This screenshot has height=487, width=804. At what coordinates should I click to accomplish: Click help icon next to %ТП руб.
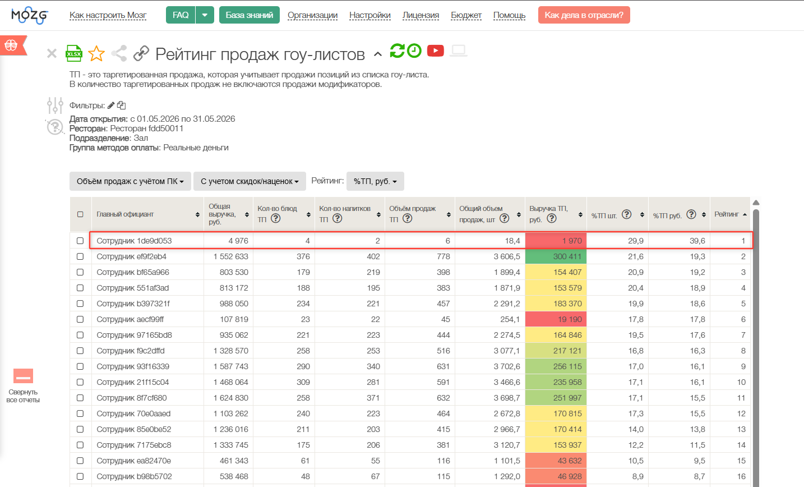coord(691,214)
